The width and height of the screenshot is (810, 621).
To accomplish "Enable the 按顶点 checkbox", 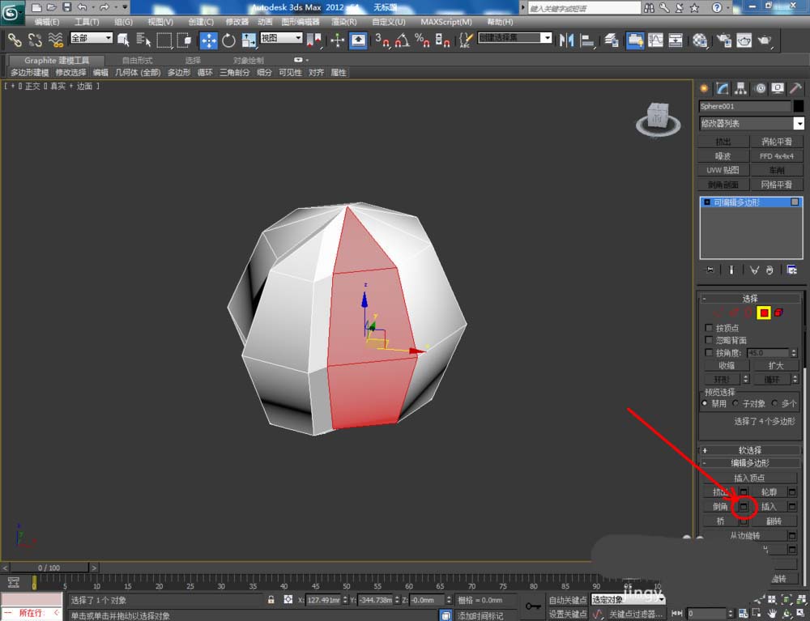I will coord(710,328).
